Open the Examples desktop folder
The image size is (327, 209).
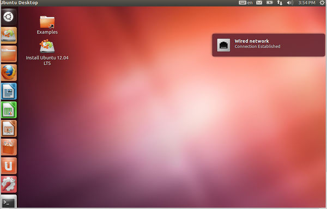click(47, 25)
